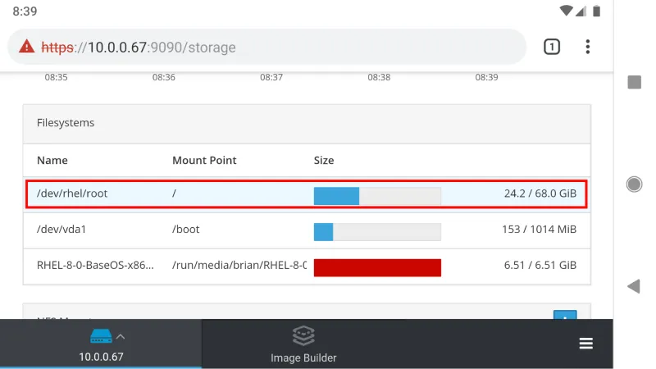Switch to the Image Builder tab
Screen dimensions: 656x369
coord(303,344)
